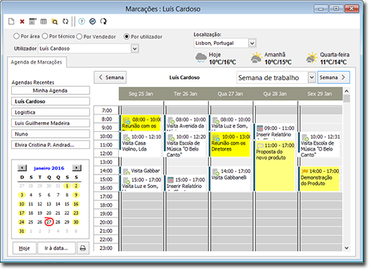The image size is (371, 272).
Task: Open Monday 08:00 Reunião appointment
Action: pos(141,123)
